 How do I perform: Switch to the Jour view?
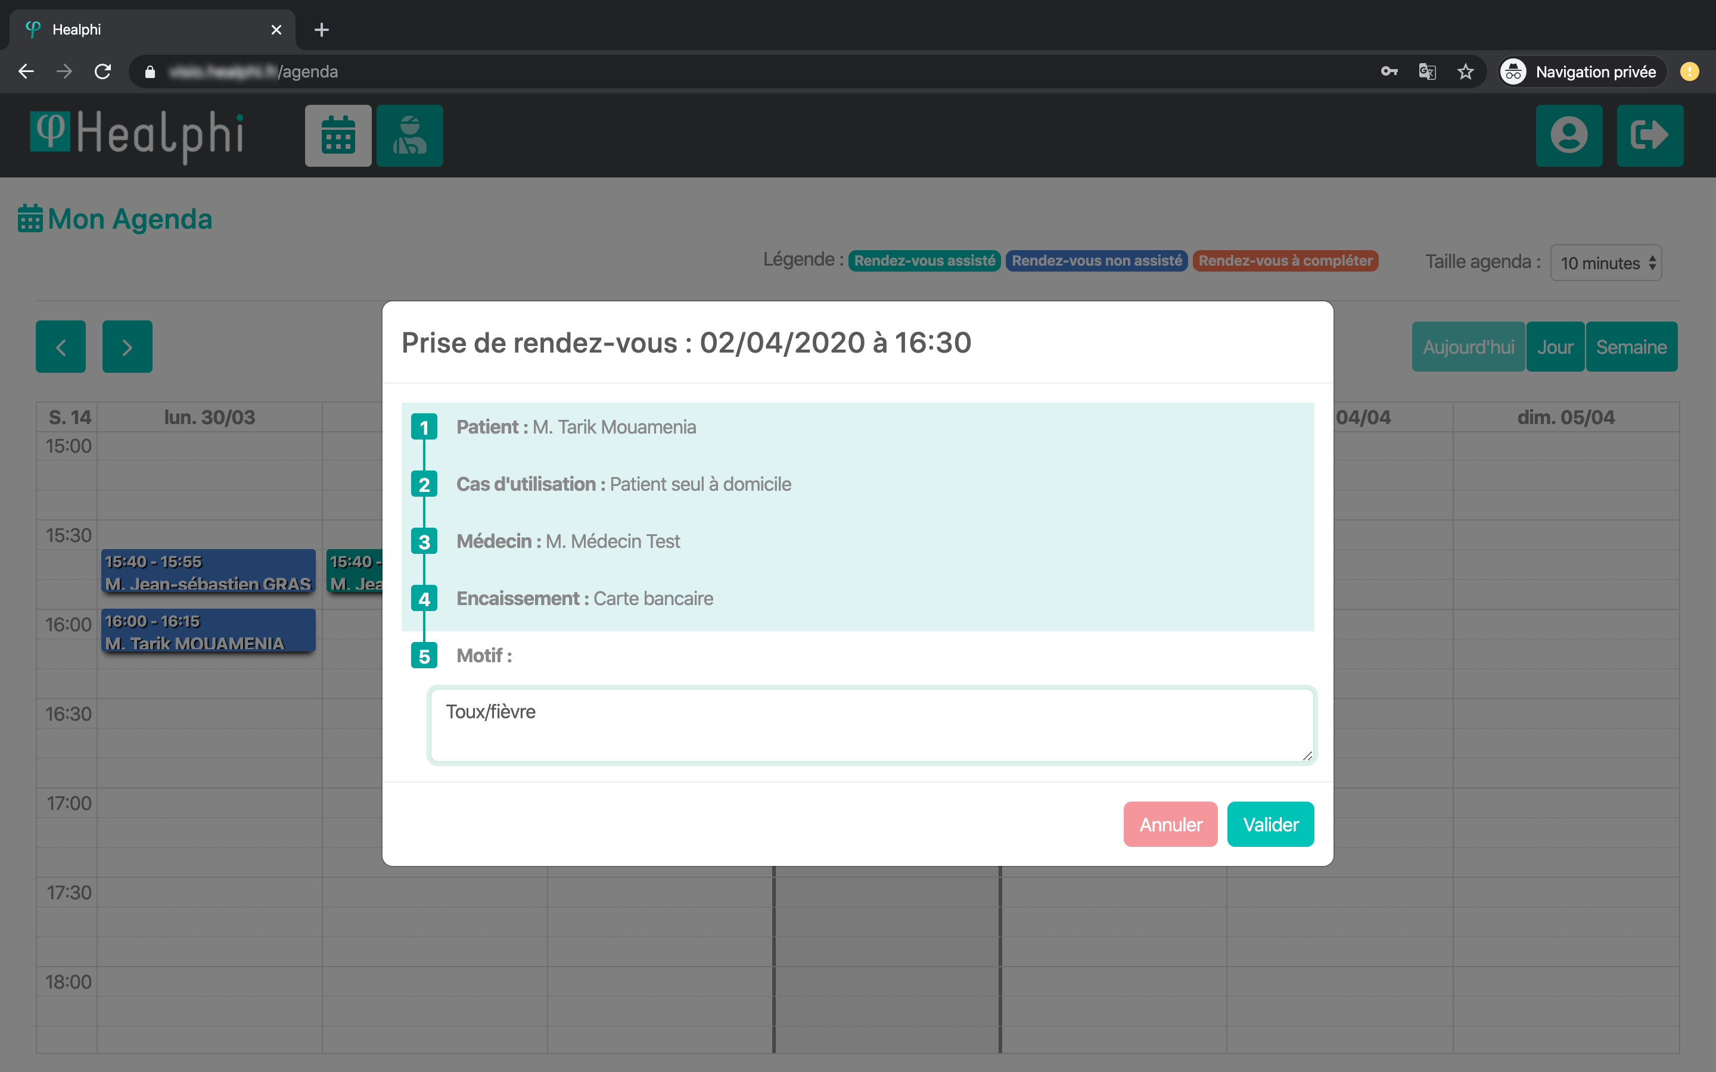1555,347
